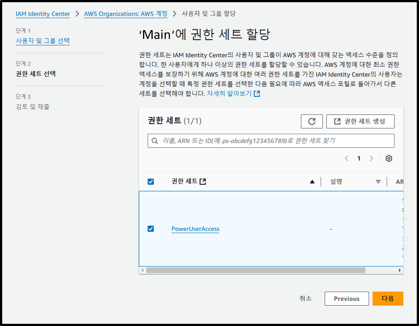This screenshot has width=419, height=326.
Task: Toggle select-all checkbox in table header
Action: coord(151,182)
